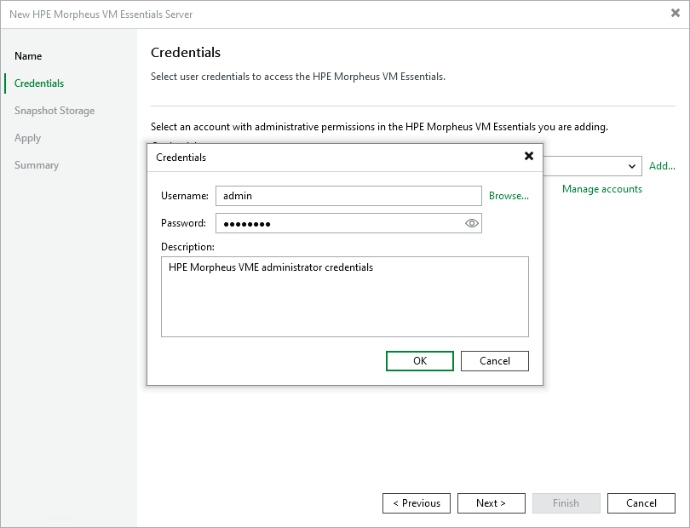This screenshot has width=690, height=528.
Task: Open the Snapshot Storage wizard step
Action: tap(53, 110)
